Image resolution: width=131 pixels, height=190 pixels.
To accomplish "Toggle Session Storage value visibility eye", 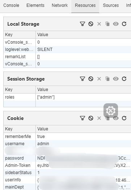I will tap(116, 79).
